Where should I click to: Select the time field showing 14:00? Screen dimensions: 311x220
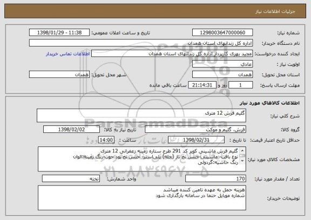(106, 140)
